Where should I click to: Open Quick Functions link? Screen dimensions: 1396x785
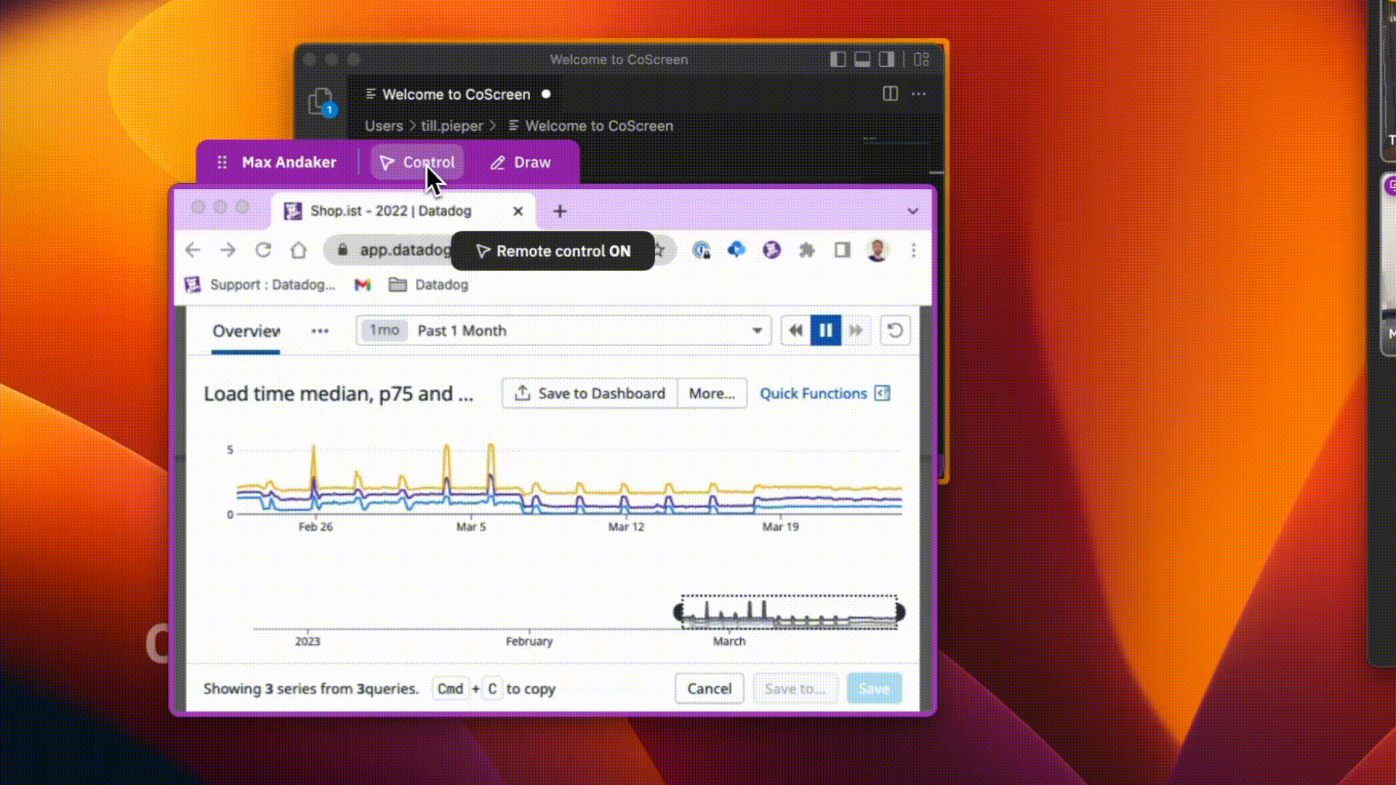pyautogui.click(x=825, y=393)
